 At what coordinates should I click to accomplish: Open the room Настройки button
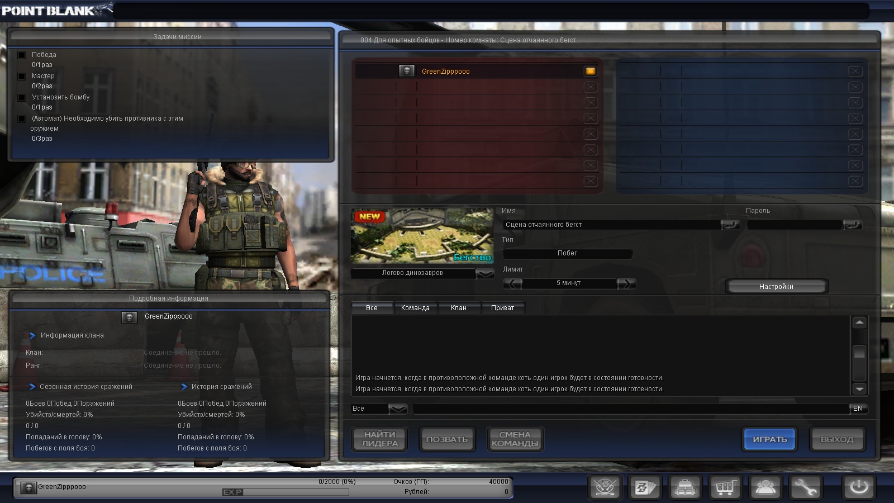coord(776,287)
